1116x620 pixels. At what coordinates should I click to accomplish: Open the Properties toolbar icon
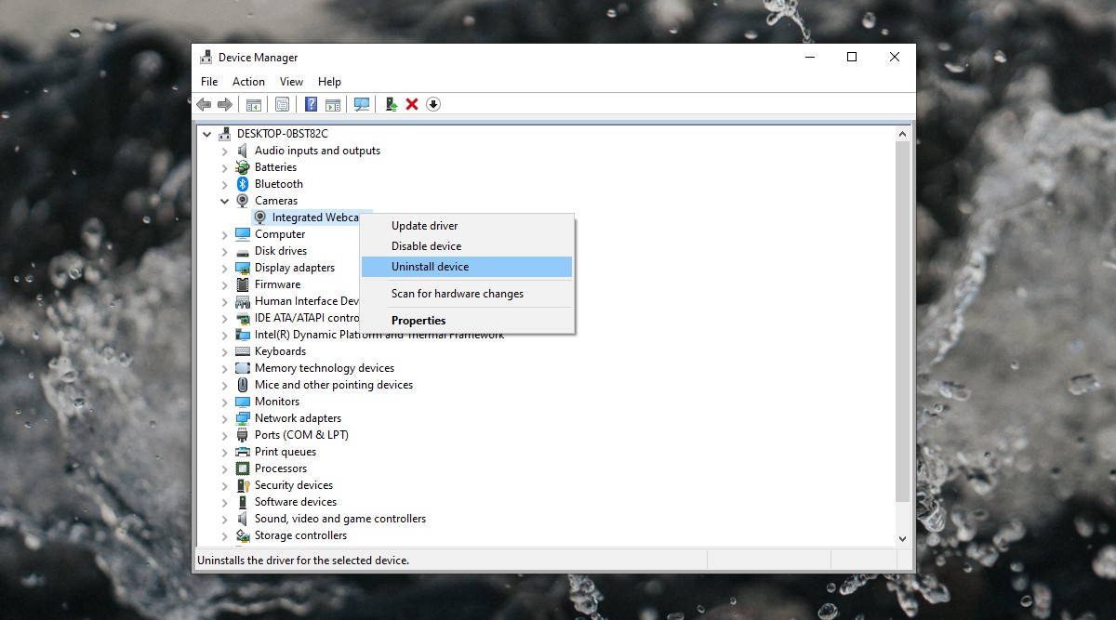coord(282,104)
